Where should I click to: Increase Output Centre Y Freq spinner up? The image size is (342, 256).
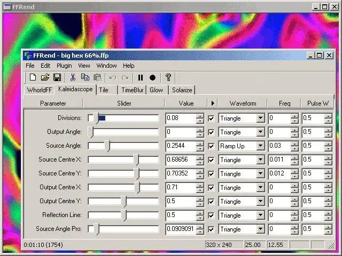coord(294,199)
